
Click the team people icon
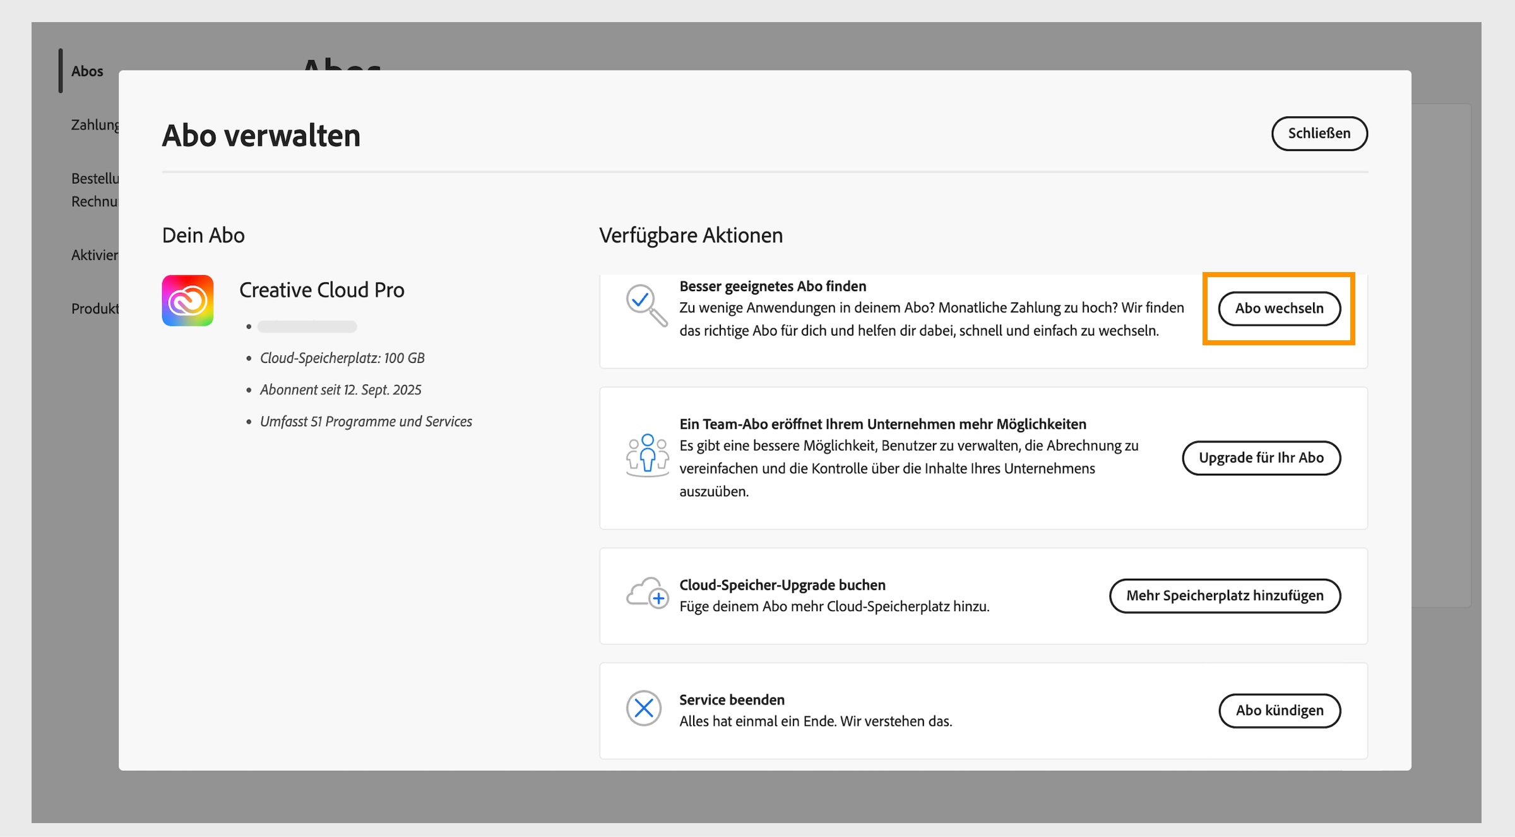click(647, 454)
